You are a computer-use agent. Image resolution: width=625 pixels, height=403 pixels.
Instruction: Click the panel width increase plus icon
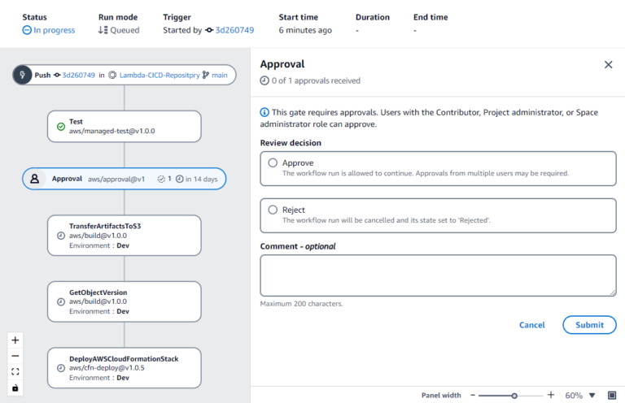[551, 395]
